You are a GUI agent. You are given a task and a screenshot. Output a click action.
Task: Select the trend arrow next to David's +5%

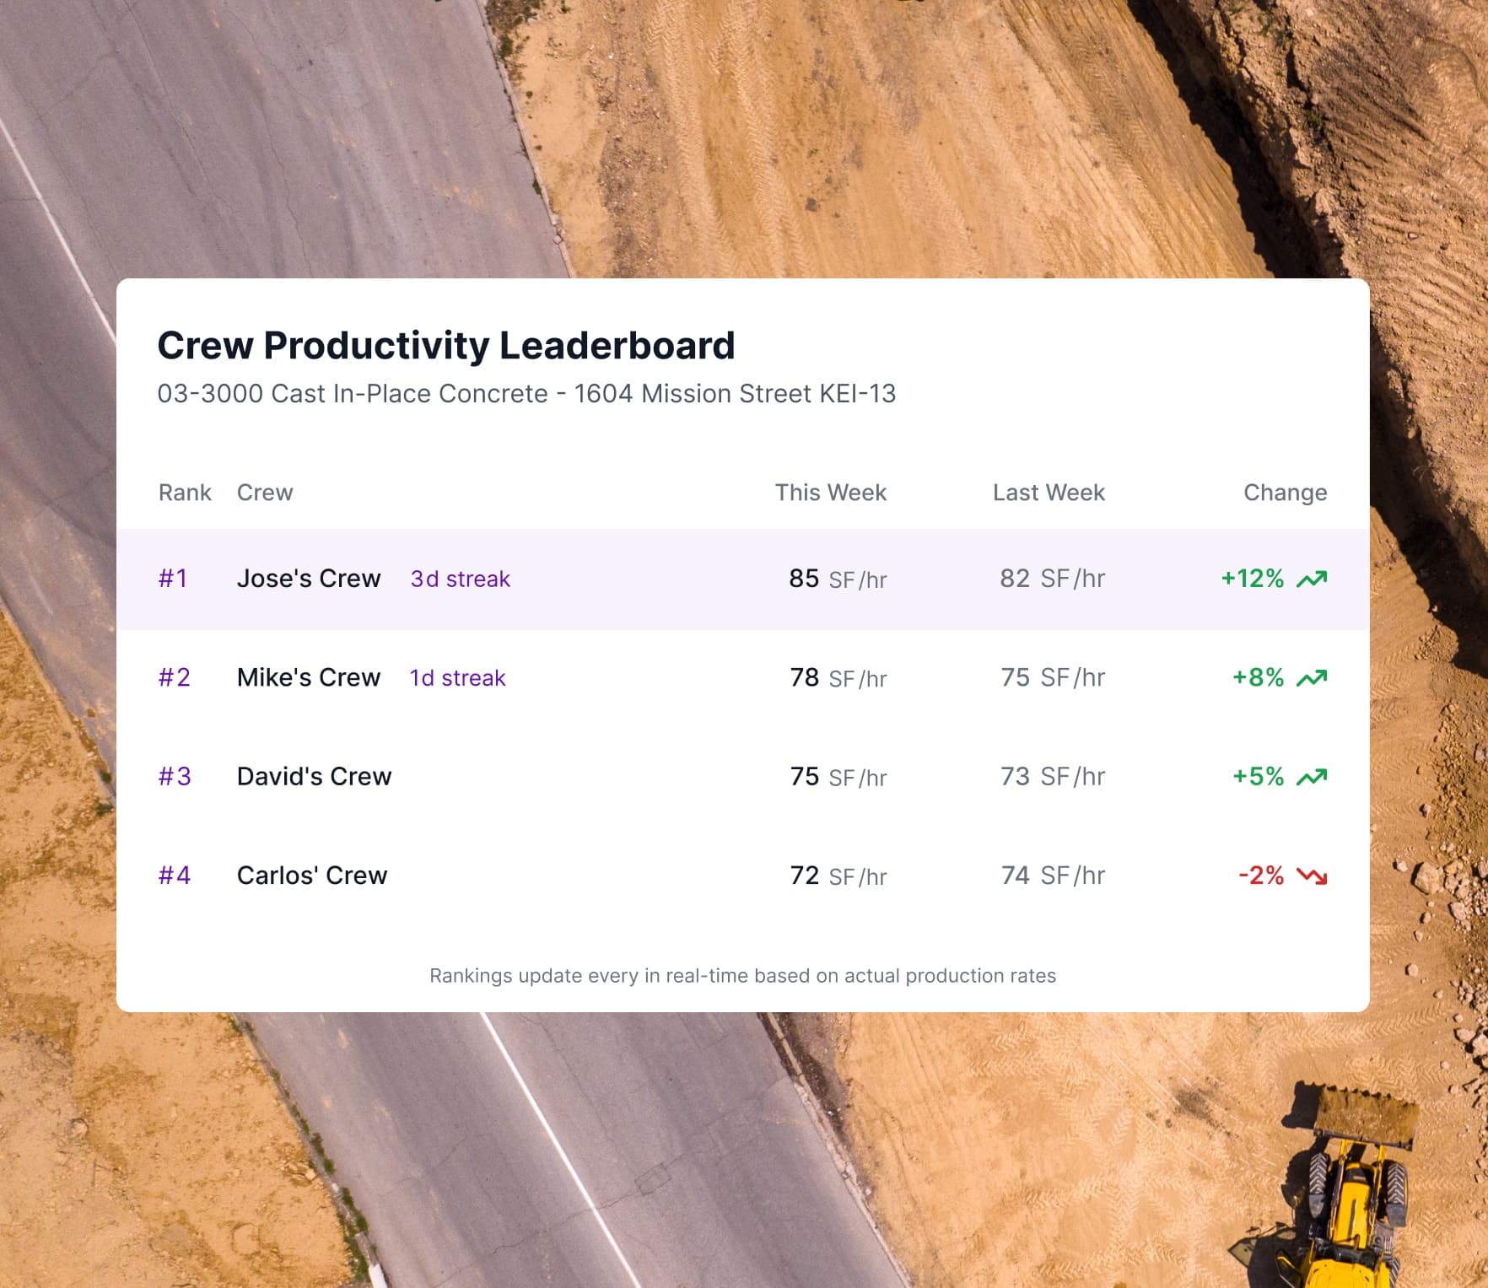[1311, 776]
